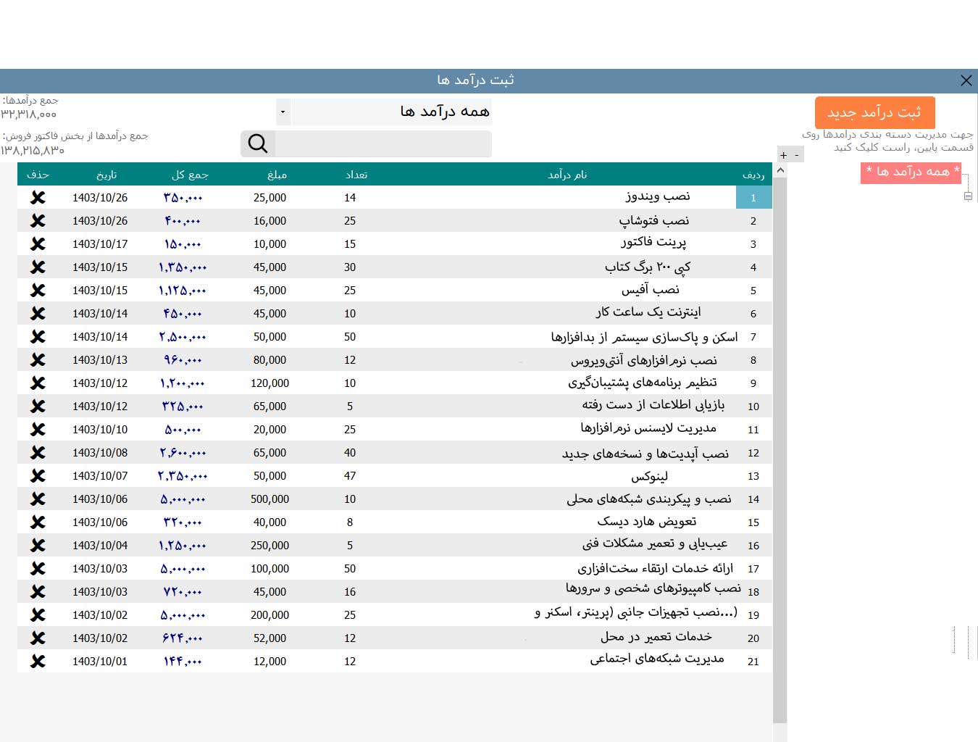Image resolution: width=978 pixels, height=742 pixels.
Task: Delete the لینوکس income row
Action: click(x=38, y=475)
